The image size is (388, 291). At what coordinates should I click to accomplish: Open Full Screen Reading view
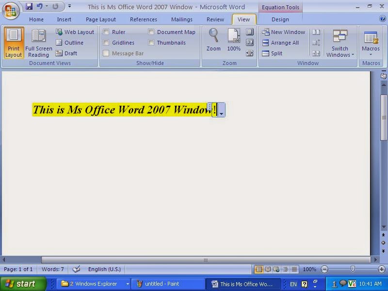(x=39, y=43)
